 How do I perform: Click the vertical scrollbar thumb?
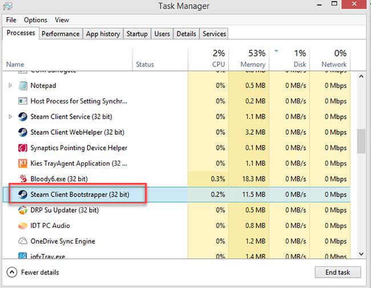[x=361, y=141]
